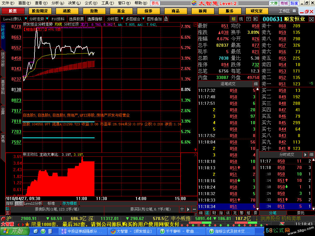
Task: Open the 分时走势 dropdown arrow
Action: coord(47,19)
